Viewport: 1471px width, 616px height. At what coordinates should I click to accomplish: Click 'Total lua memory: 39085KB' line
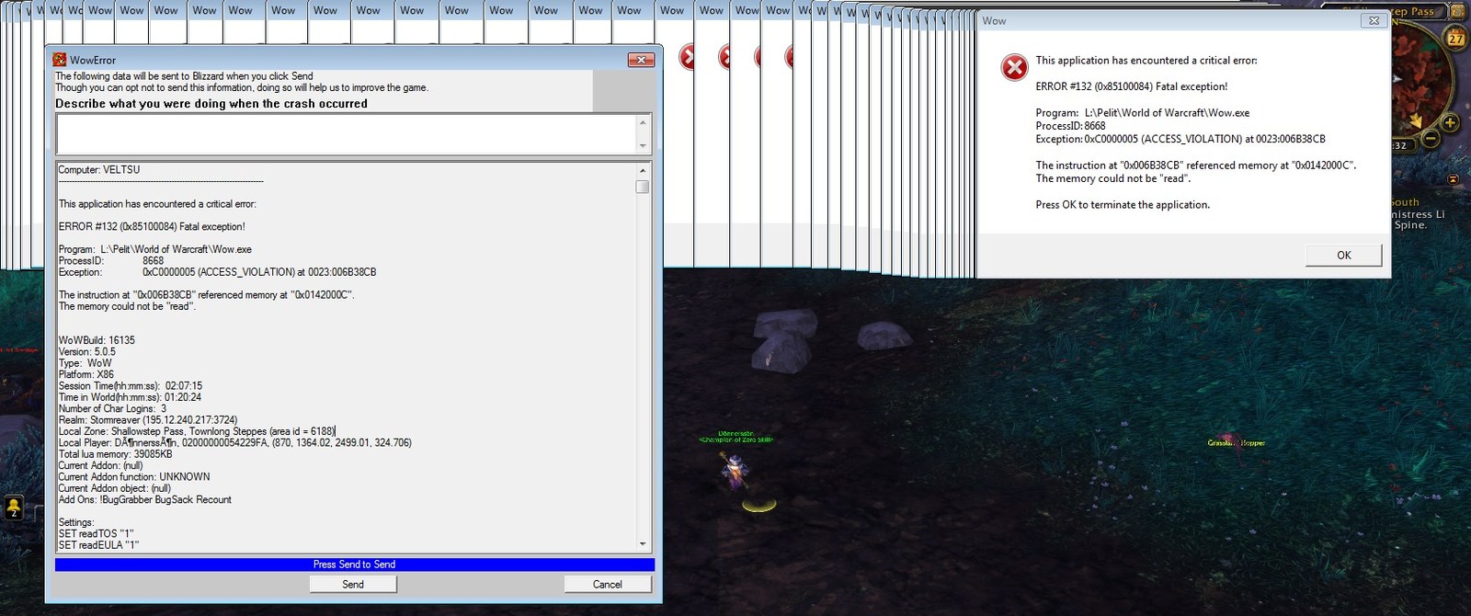(x=116, y=454)
